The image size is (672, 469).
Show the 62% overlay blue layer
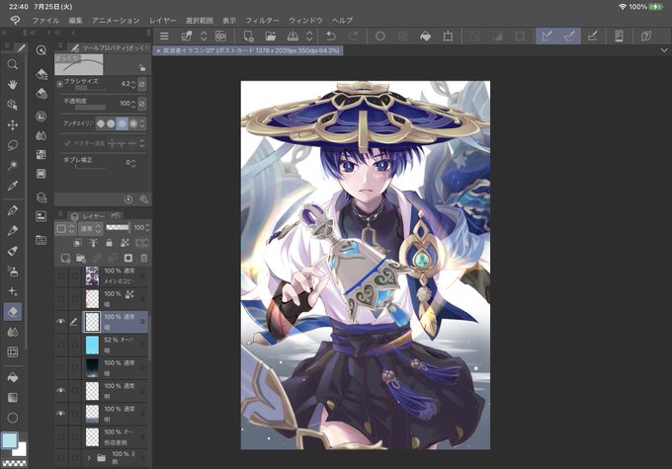point(61,345)
